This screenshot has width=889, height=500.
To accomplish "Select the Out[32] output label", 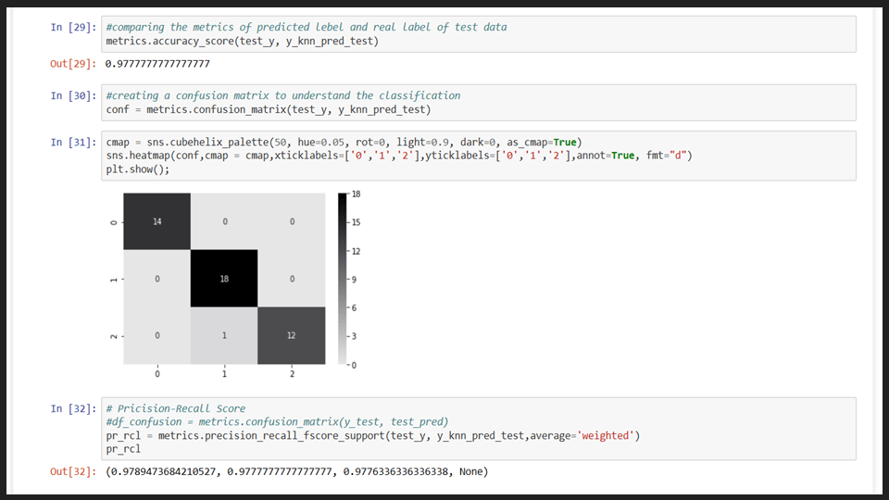I will [x=73, y=471].
